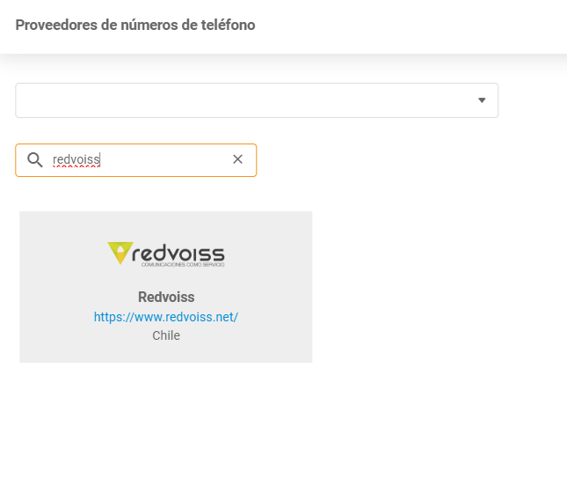
Task: Click the Proveedores de números de teléfono heading
Action: [x=135, y=26]
